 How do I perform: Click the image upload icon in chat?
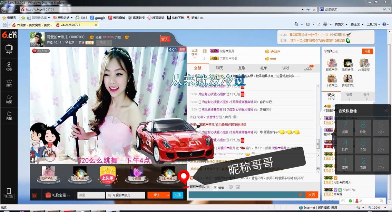click(x=238, y=187)
